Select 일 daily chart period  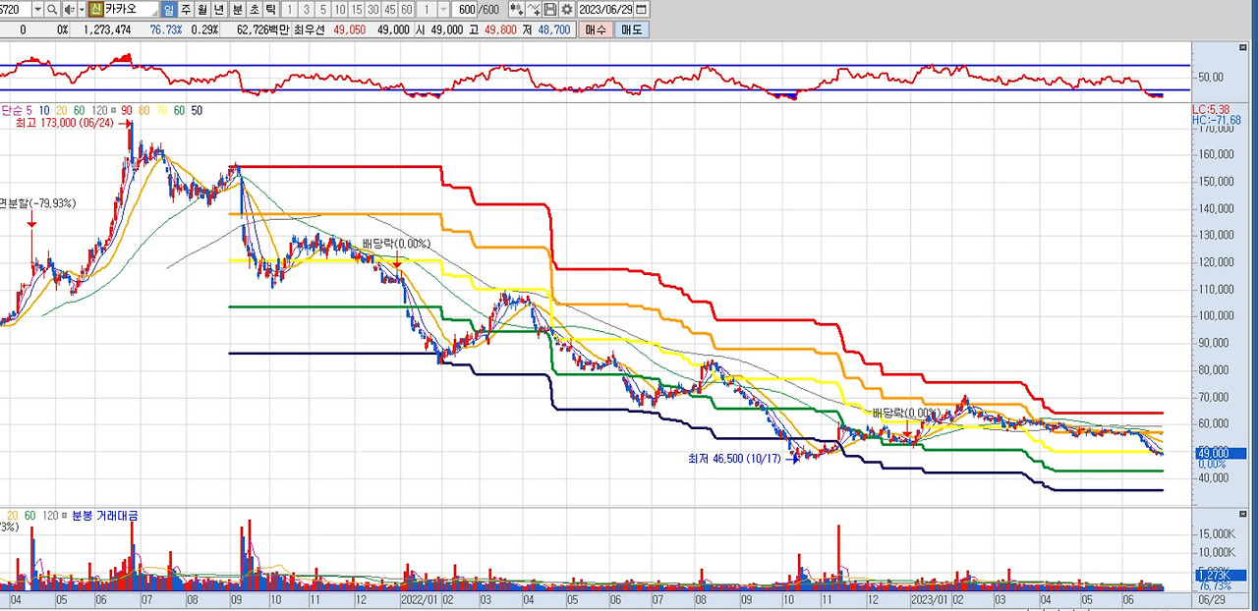pos(169,9)
